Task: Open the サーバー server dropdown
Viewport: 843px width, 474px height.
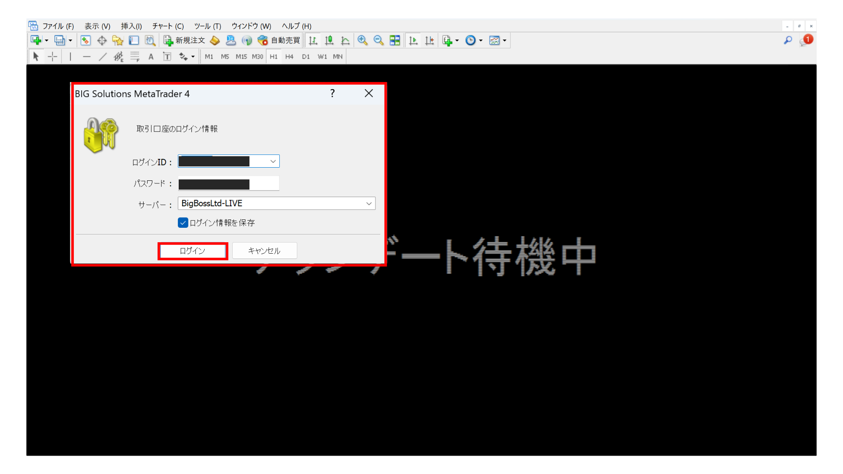Action: (368, 203)
